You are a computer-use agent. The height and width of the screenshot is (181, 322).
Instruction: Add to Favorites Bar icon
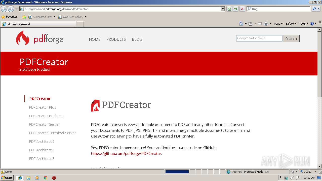pos(24,17)
